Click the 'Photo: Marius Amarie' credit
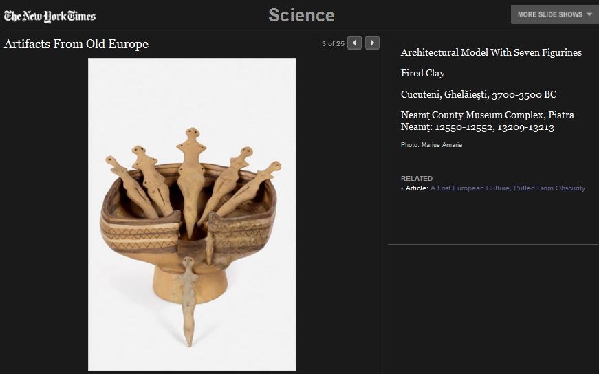The width and height of the screenshot is (599, 374). pyautogui.click(x=431, y=145)
